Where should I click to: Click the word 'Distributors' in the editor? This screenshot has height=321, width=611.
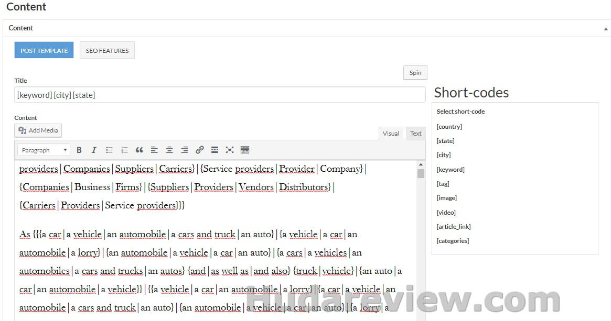click(x=304, y=187)
